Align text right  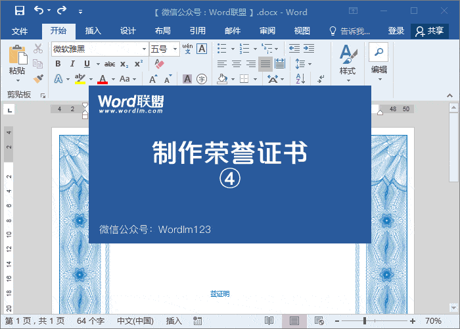point(251,64)
